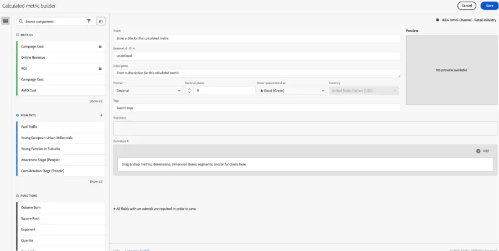
Task: Select Awareness Stage (People) segment
Action: click(x=60, y=160)
